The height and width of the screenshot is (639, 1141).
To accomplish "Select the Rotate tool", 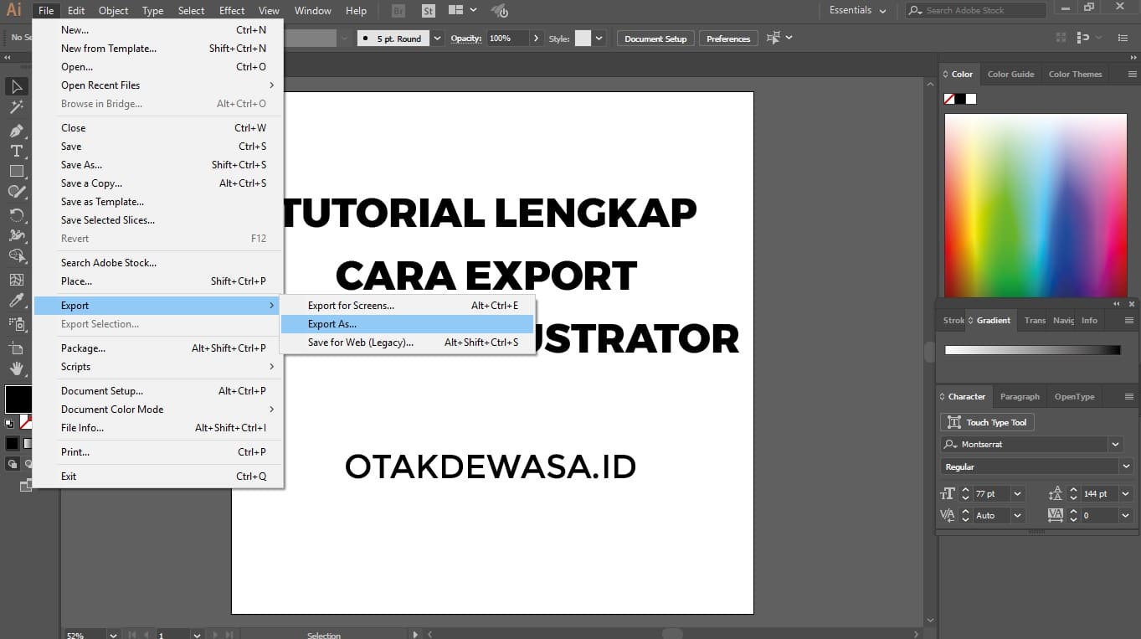I will [16, 214].
